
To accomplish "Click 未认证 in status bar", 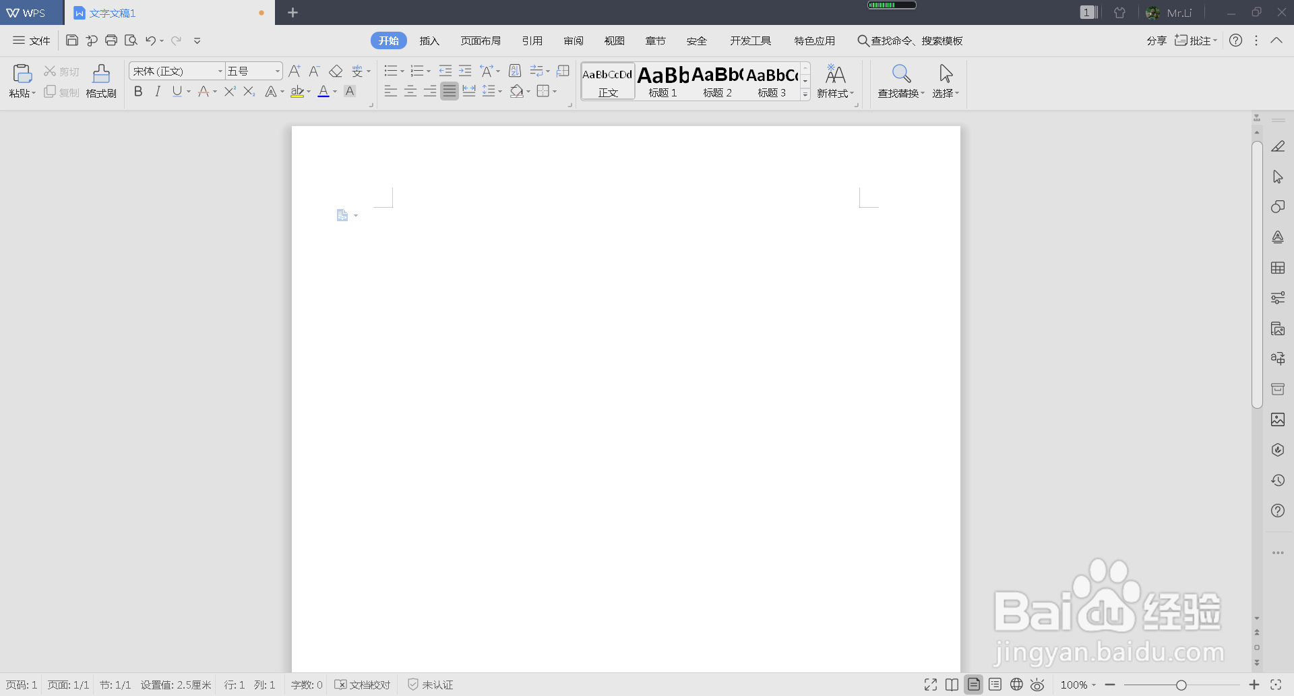I will pyautogui.click(x=430, y=685).
